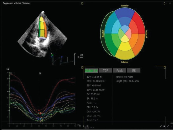Click the 100 % zoom indicator
The image size is (173, 130).
point(92,128)
